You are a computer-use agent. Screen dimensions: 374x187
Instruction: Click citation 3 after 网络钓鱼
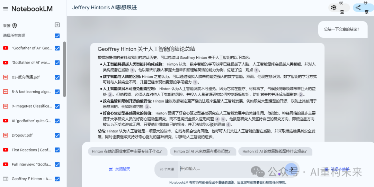click(147, 107)
